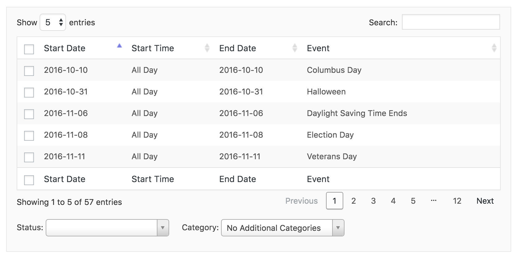Select the Halloween row checkbox
The height and width of the screenshot is (258, 518).
[29, 92]
